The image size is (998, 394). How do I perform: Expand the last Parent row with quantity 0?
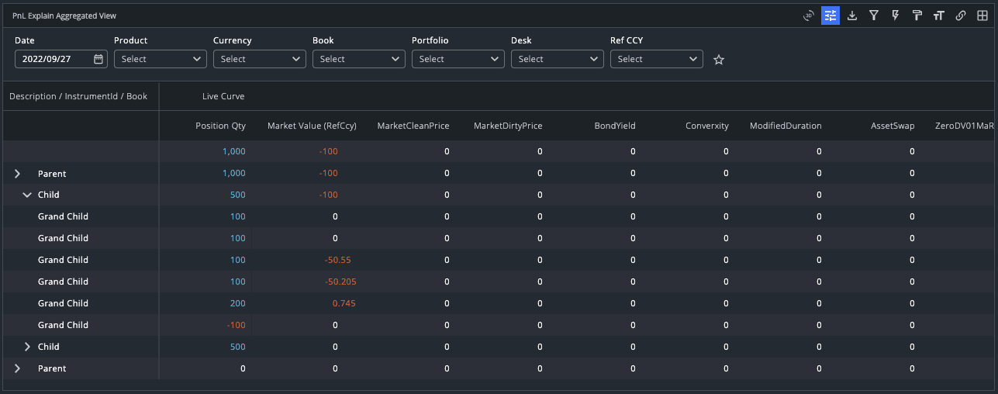[18, 368]
